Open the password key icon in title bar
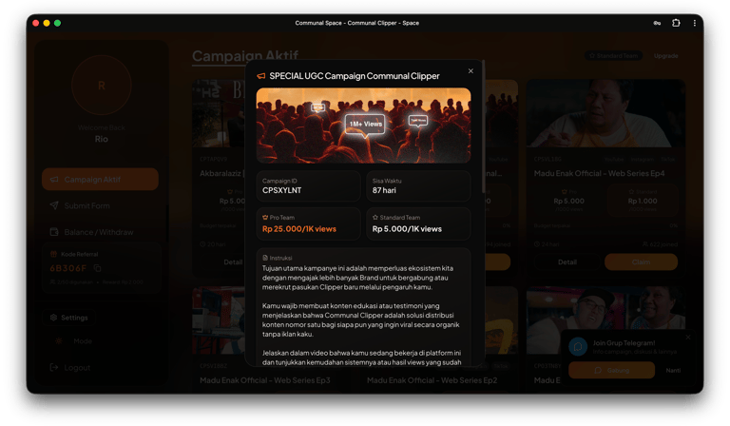This screenshot has width=730, height=426. pos(657,23)
